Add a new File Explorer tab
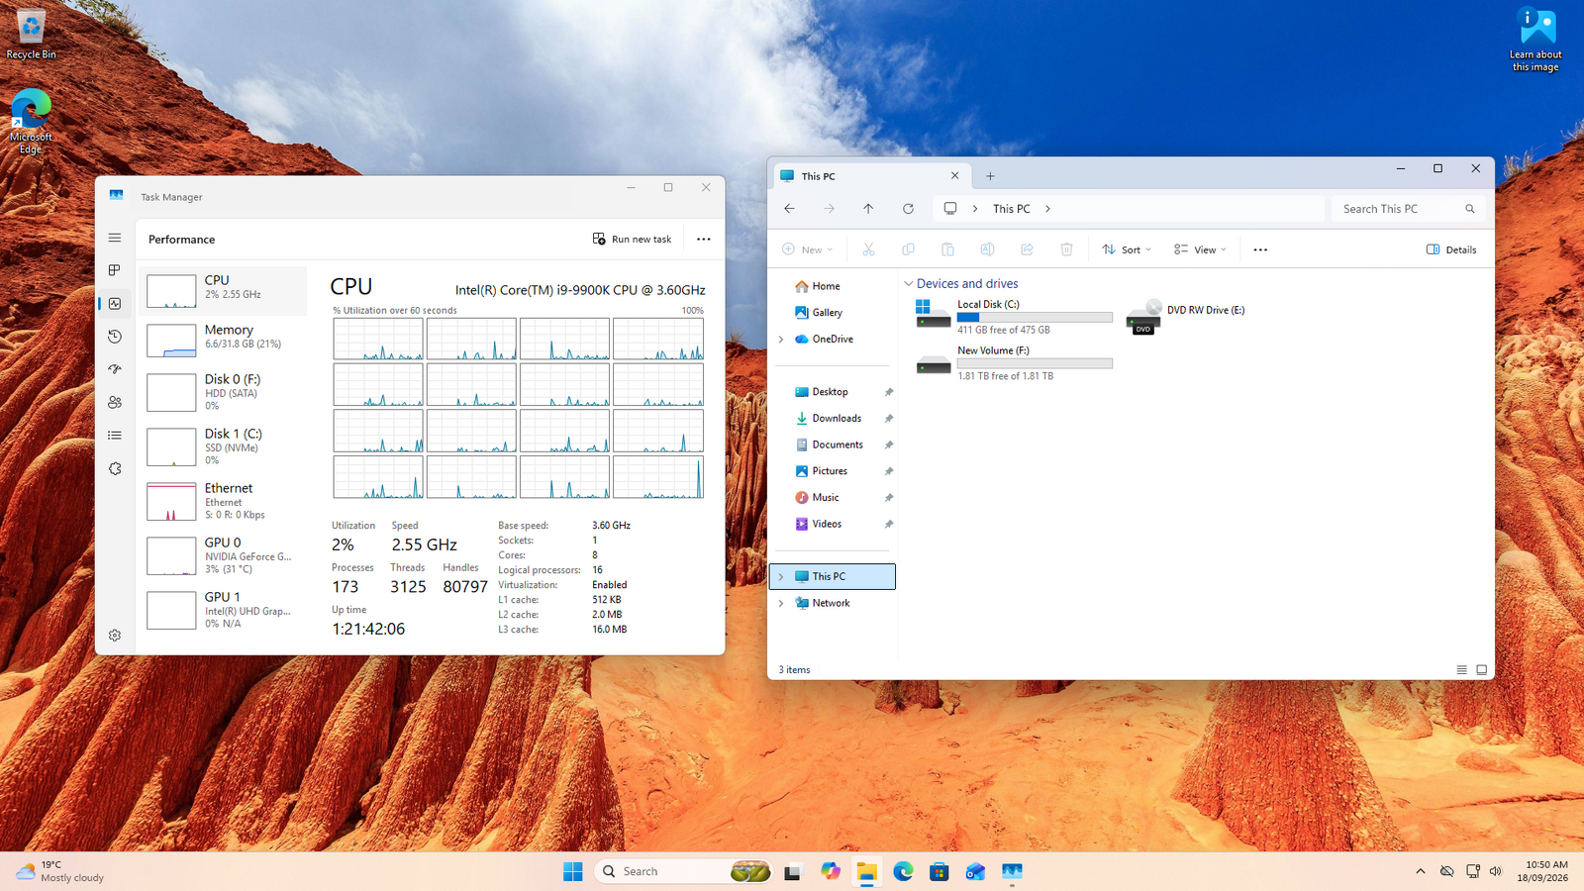This screenshot has height=891, width=1584. click(990, 176)
